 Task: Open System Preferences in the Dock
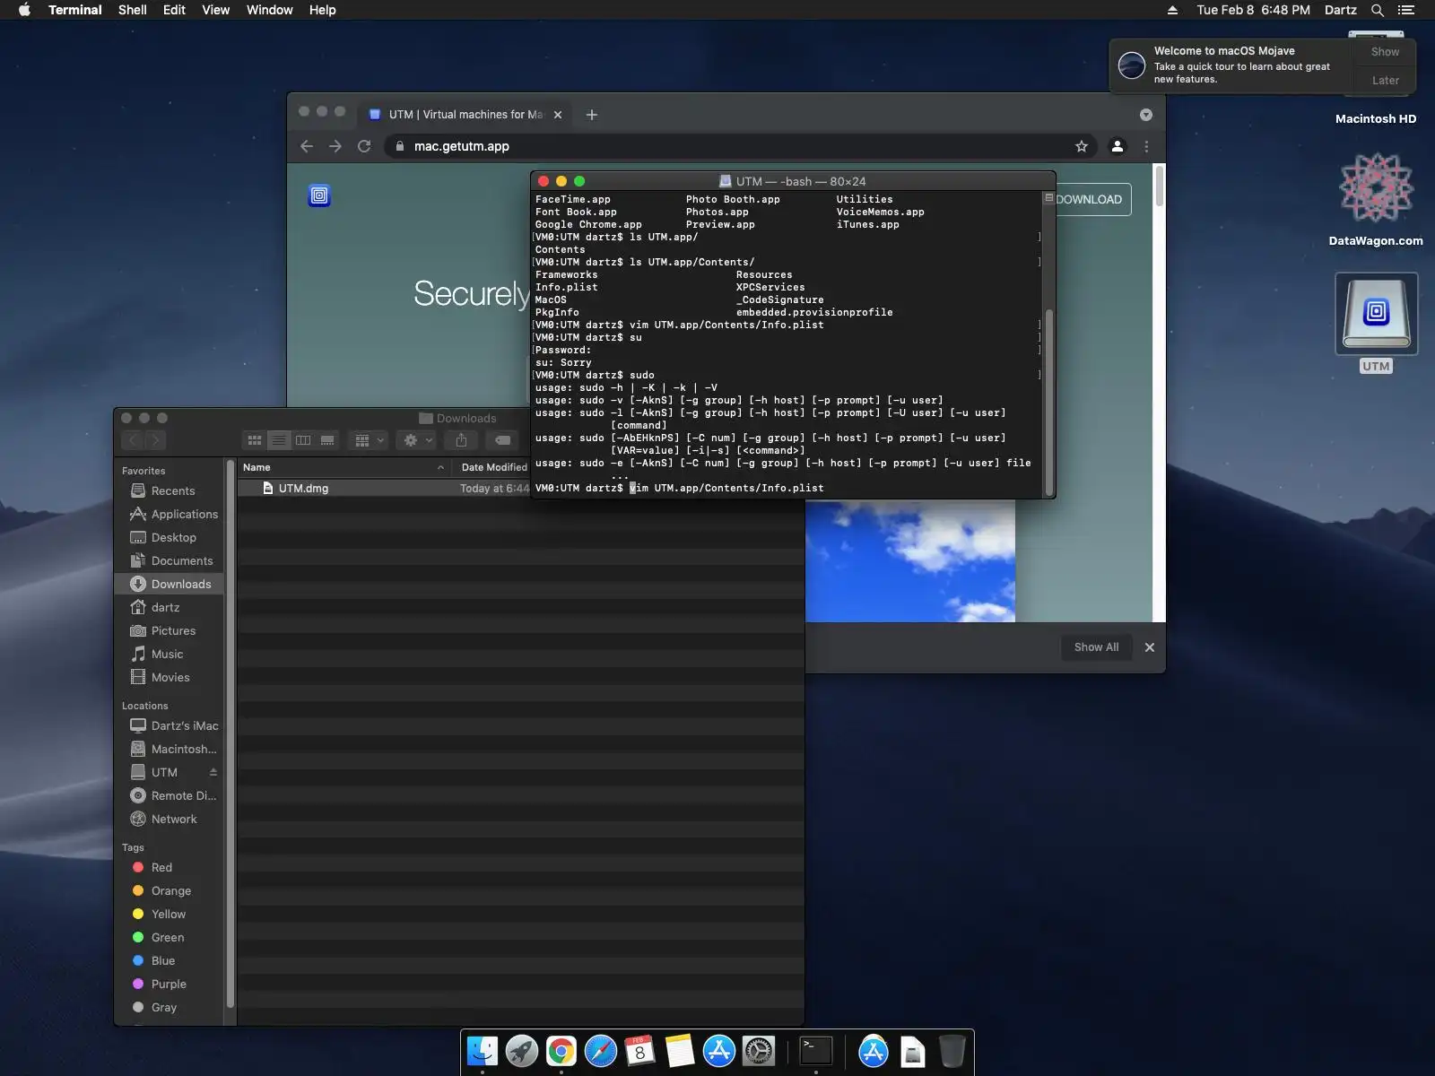click(x=759, y=1051)
